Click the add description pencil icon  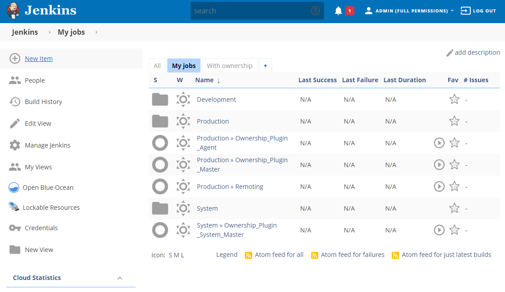pos(450,53)
